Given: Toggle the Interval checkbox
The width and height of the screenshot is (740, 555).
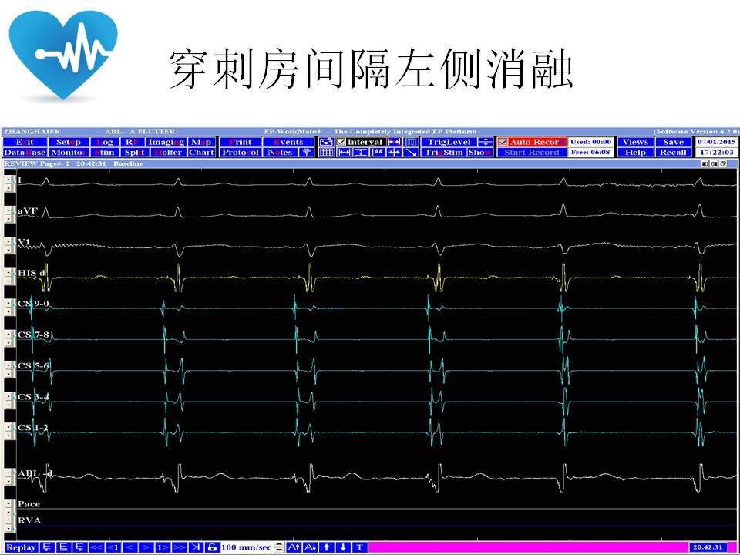Looking at the screenshot, I should 341,143.
